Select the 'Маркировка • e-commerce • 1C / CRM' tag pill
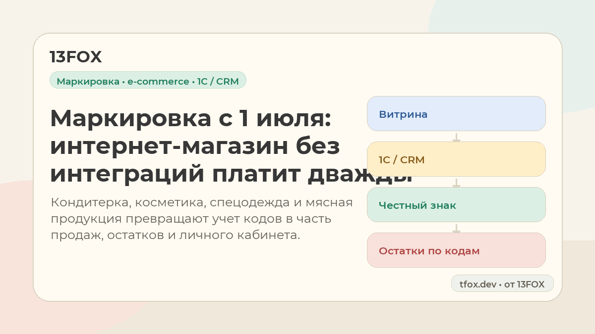Viewport: 595px width, 334px height. tap(148, 80)
